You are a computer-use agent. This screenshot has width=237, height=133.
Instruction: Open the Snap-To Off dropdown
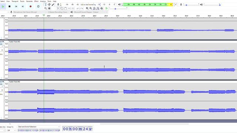tap(11, 130)
